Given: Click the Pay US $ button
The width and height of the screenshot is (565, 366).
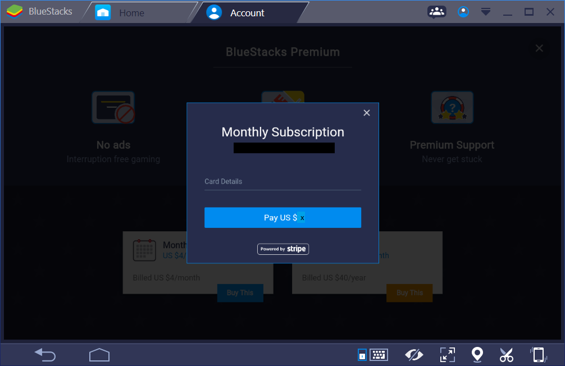Looking at the screenshot, I should point(282,218).
